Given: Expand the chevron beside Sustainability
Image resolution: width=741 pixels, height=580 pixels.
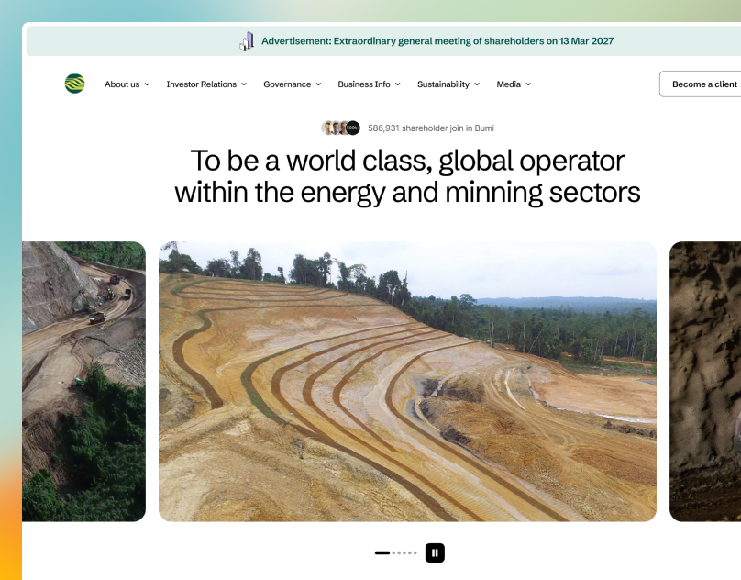Looking at the screenshot, I should [477, 84].
